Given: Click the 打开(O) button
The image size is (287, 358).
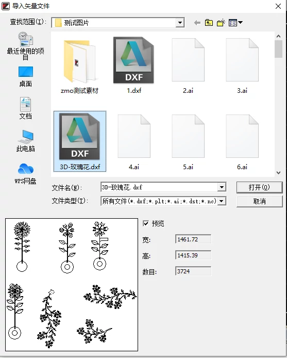Looking at the screenshot, I should pos(259,187).
